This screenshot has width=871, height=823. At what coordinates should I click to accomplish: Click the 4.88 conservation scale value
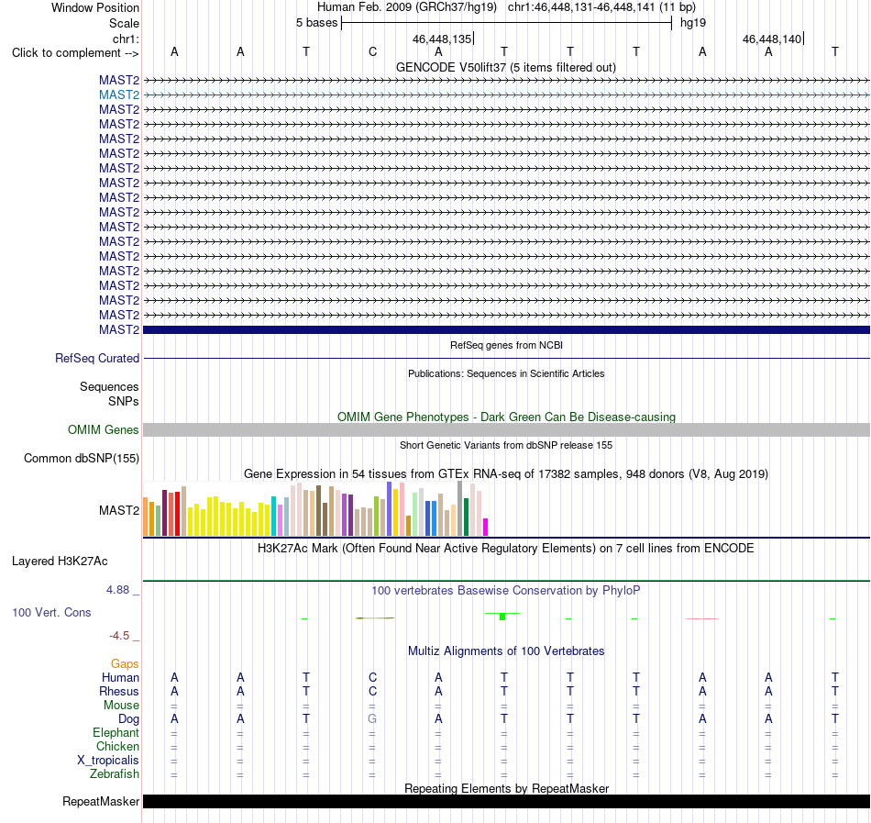[x=117, y=590]
